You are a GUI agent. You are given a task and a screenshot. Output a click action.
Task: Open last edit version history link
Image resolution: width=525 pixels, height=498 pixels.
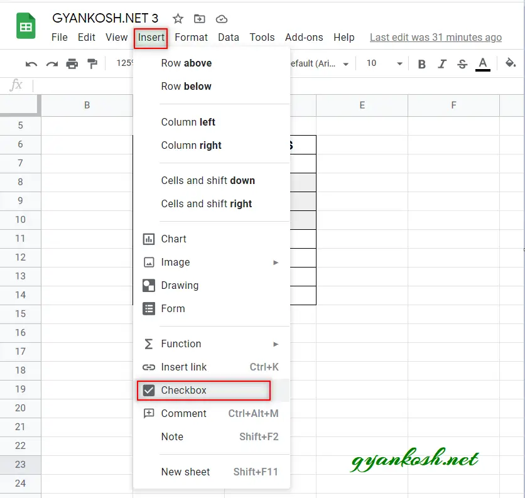(436, 37)
